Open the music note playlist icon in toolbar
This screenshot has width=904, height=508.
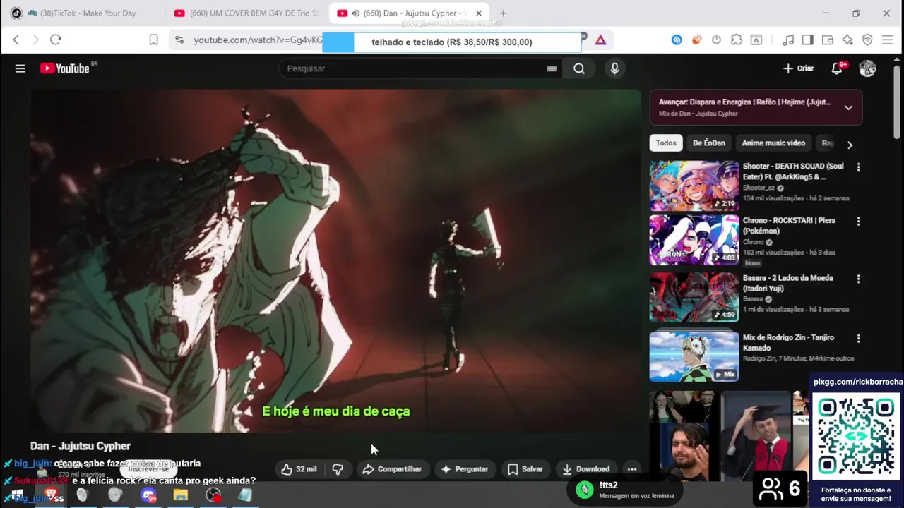tap(788, 40)
